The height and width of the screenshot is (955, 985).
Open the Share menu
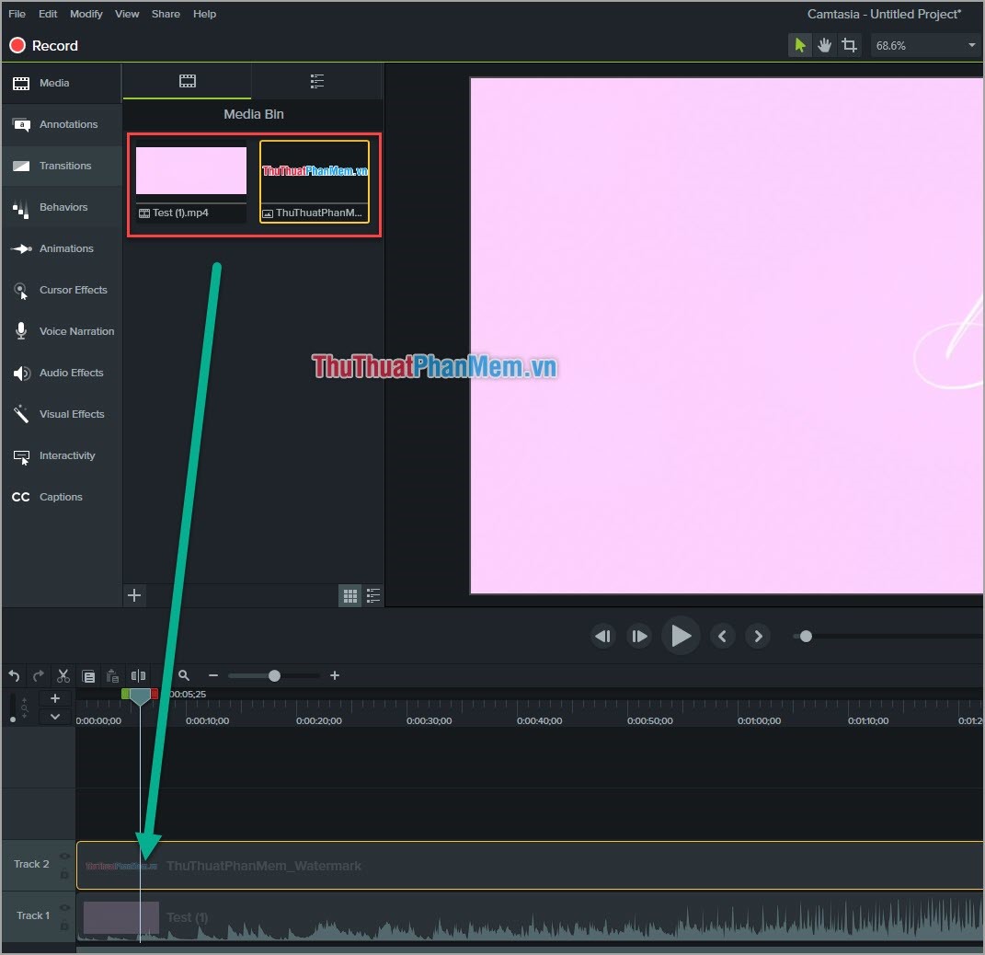166,14
